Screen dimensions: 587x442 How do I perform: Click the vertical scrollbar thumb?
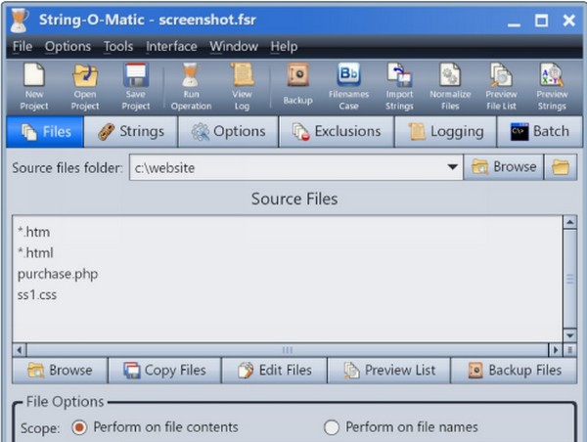(x=569, y=279)
